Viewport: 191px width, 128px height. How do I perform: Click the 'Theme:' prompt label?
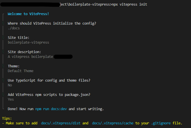(x=14, y=66)
